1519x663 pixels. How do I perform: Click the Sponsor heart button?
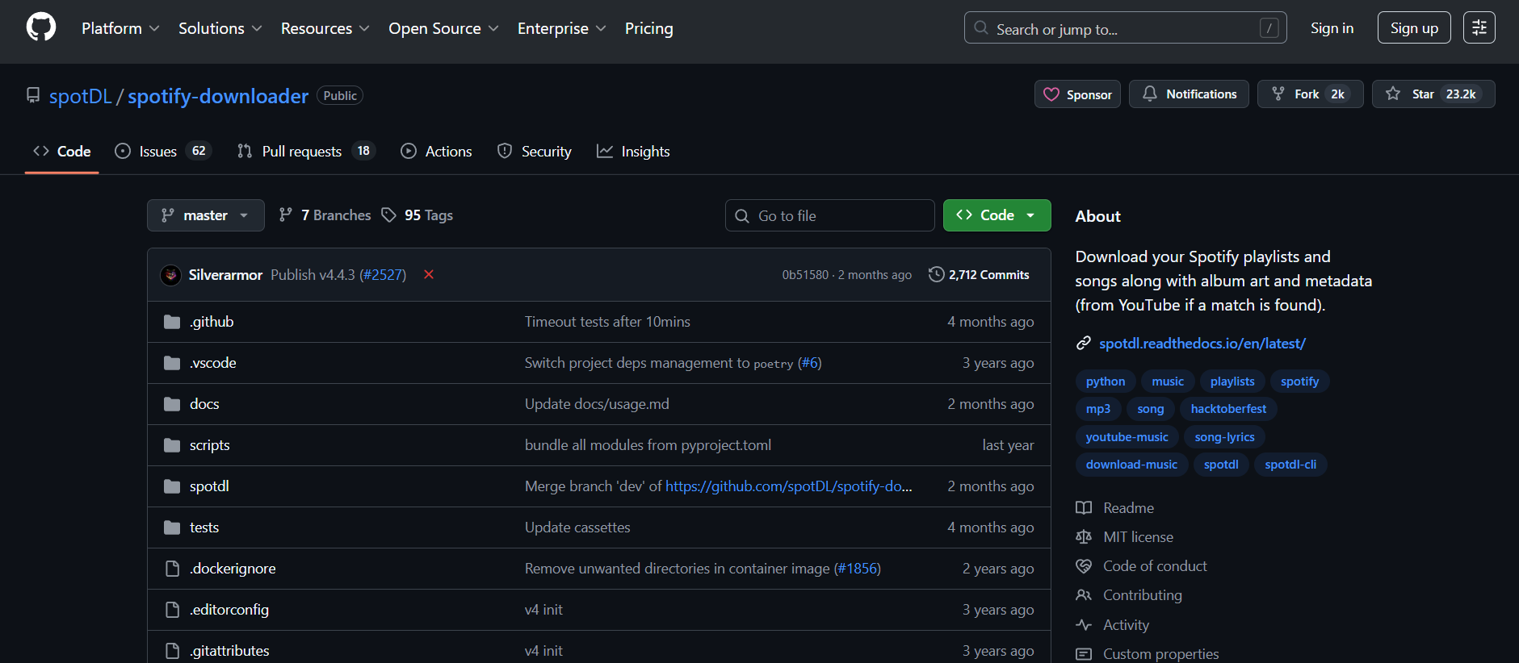[1077, 94]
